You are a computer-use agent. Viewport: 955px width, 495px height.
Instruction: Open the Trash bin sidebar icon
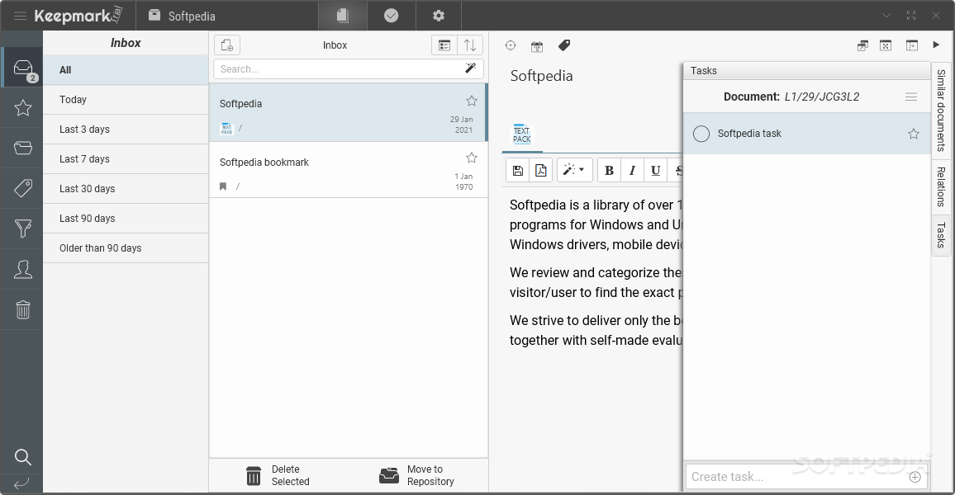(23, 309)
